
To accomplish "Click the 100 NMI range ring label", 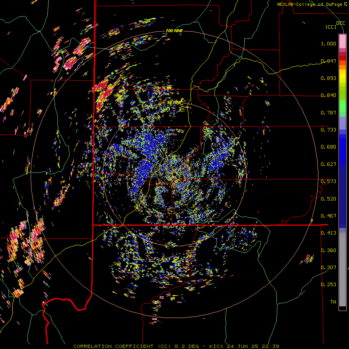I will point(174,31).
